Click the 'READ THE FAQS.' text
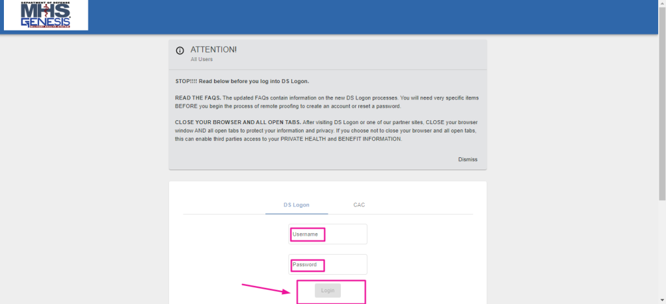 198,97
